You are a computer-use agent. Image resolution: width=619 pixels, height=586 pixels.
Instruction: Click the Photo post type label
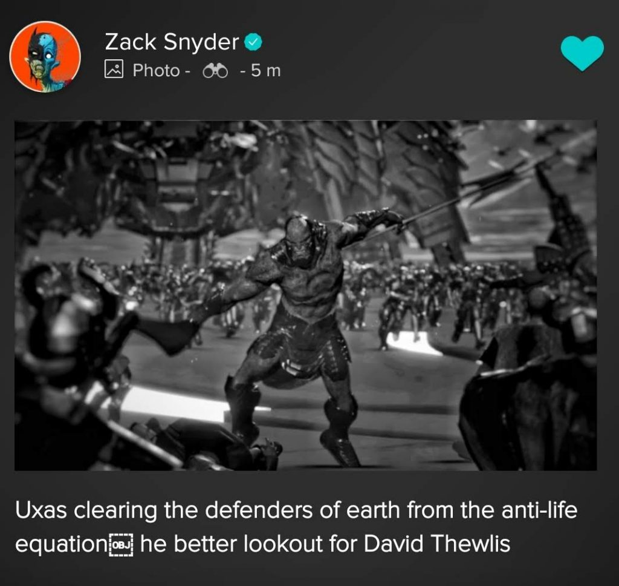click(157, 70)
